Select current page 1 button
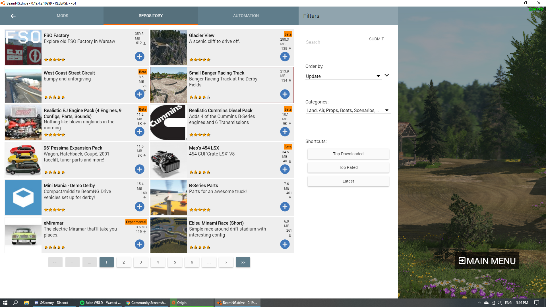Screen dimensions: 546x307 [x=106, y=262]
